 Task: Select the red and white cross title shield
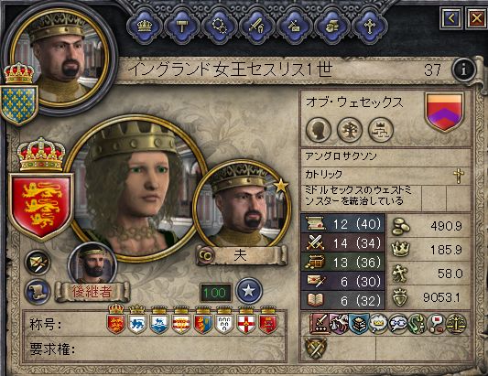tap(246, 320)
